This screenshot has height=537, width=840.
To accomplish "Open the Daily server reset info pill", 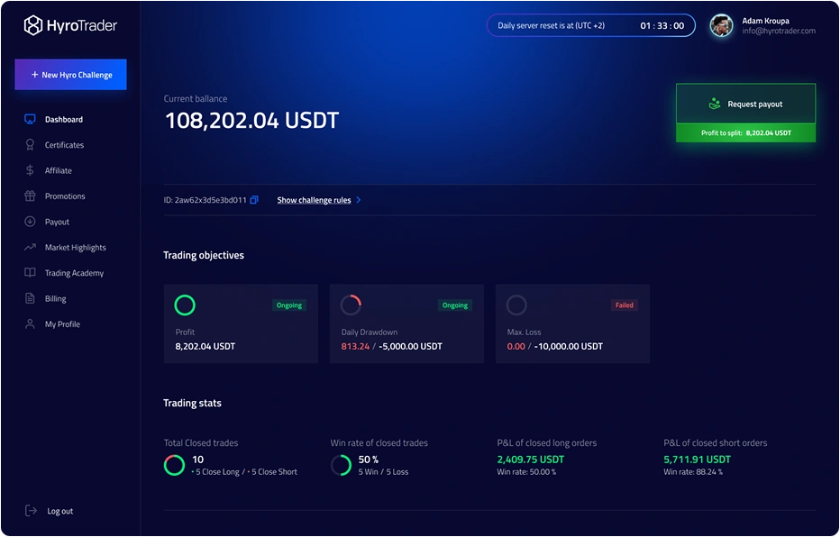I will coord(589,25).
